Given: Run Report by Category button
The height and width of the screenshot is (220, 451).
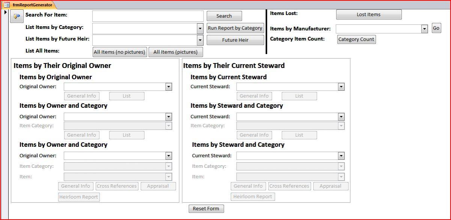Looking at the screenshot, I should click(235, 28).
